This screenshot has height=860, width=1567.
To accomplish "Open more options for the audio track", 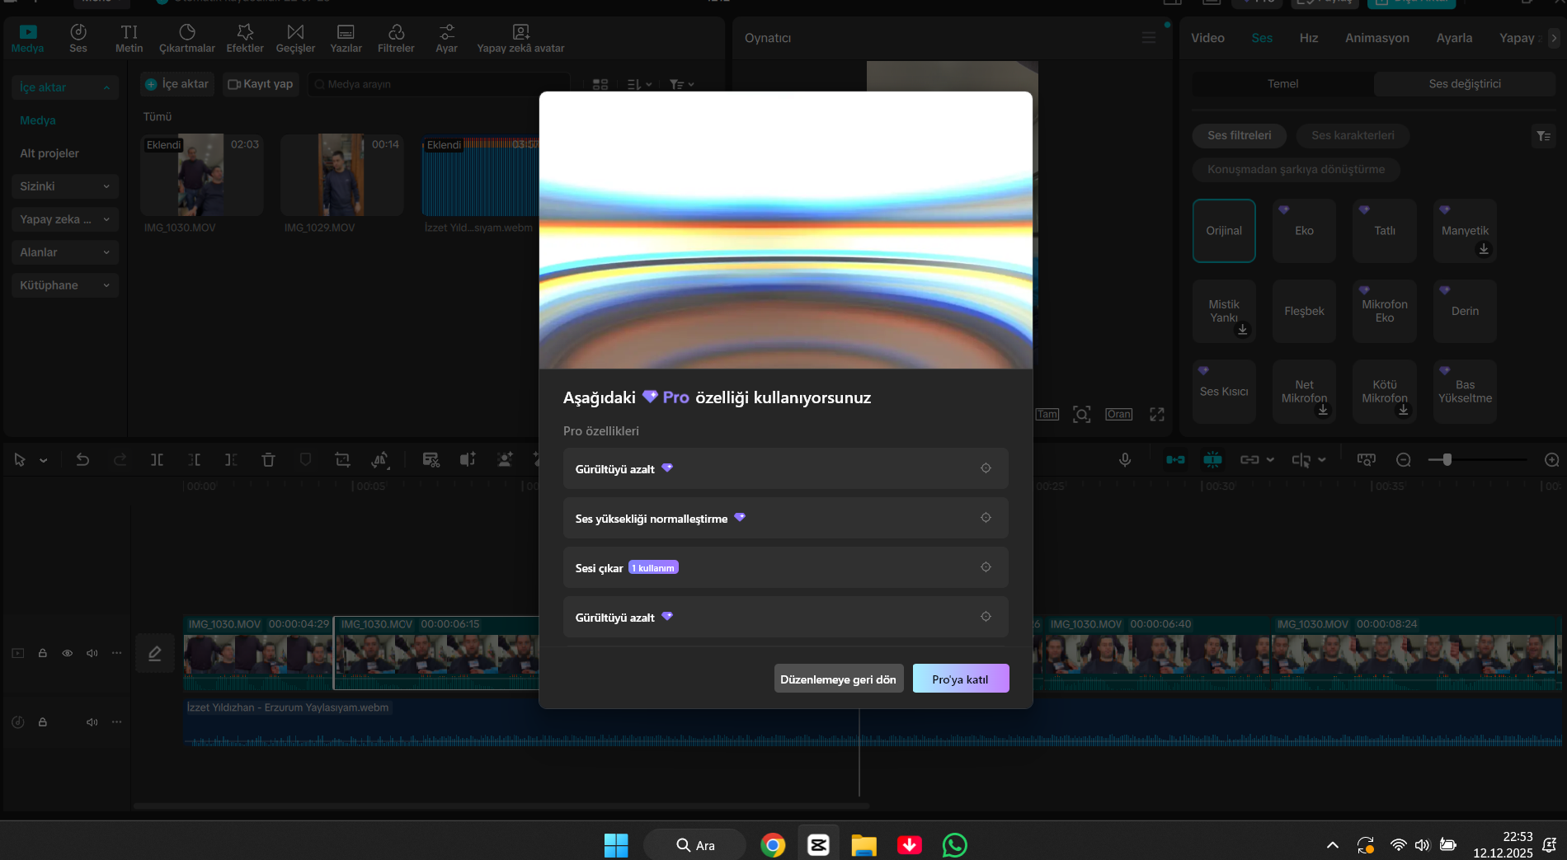I will click(117, 722).
